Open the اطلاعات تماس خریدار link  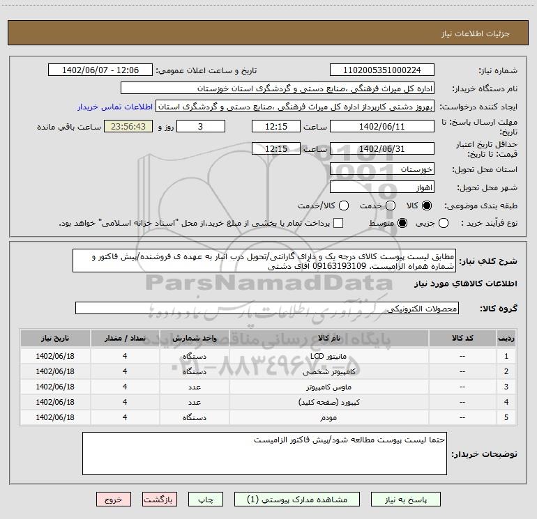click(115, 107)
